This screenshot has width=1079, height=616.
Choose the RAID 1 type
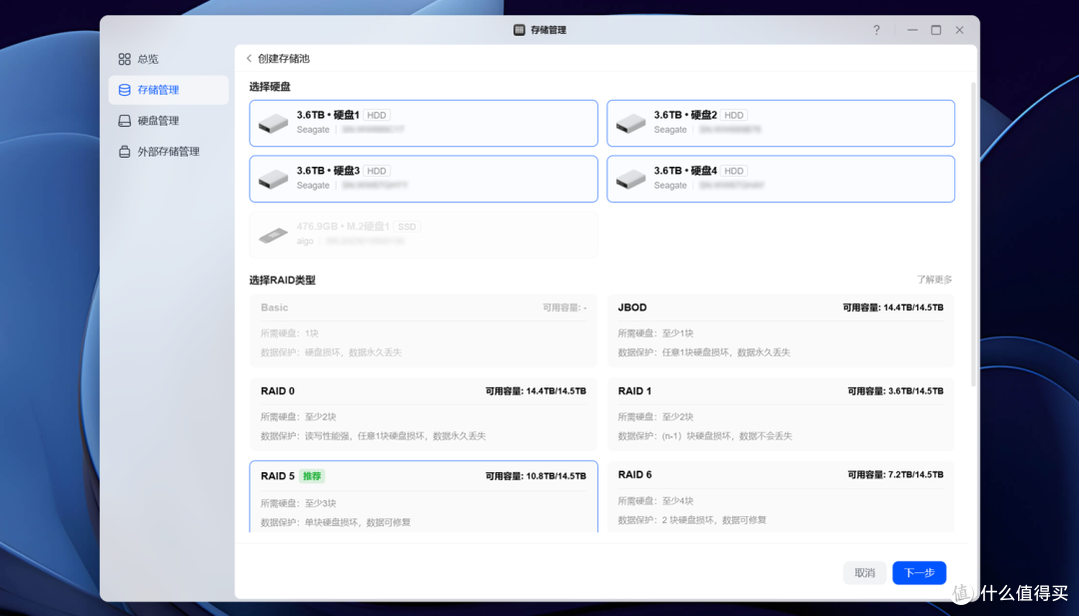pyautogui.click(x=780, y=414)
